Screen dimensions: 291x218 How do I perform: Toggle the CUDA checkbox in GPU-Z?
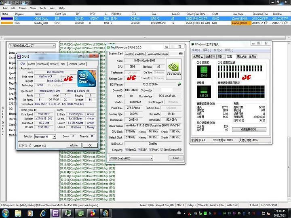tap(139, 150)
